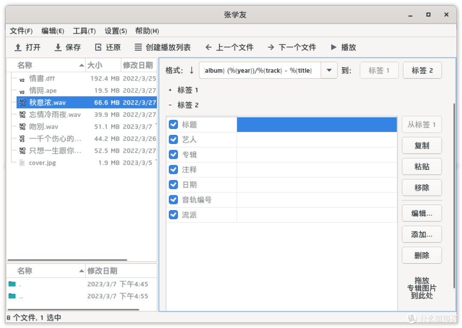Click the 打开 (Open) toolbar icon
Viewport: 462px width, 328px height.
pos(18,47)
